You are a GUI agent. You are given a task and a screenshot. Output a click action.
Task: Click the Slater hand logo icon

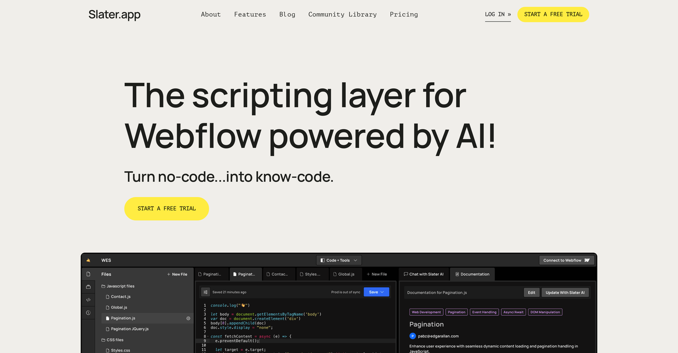pos(88,260)
